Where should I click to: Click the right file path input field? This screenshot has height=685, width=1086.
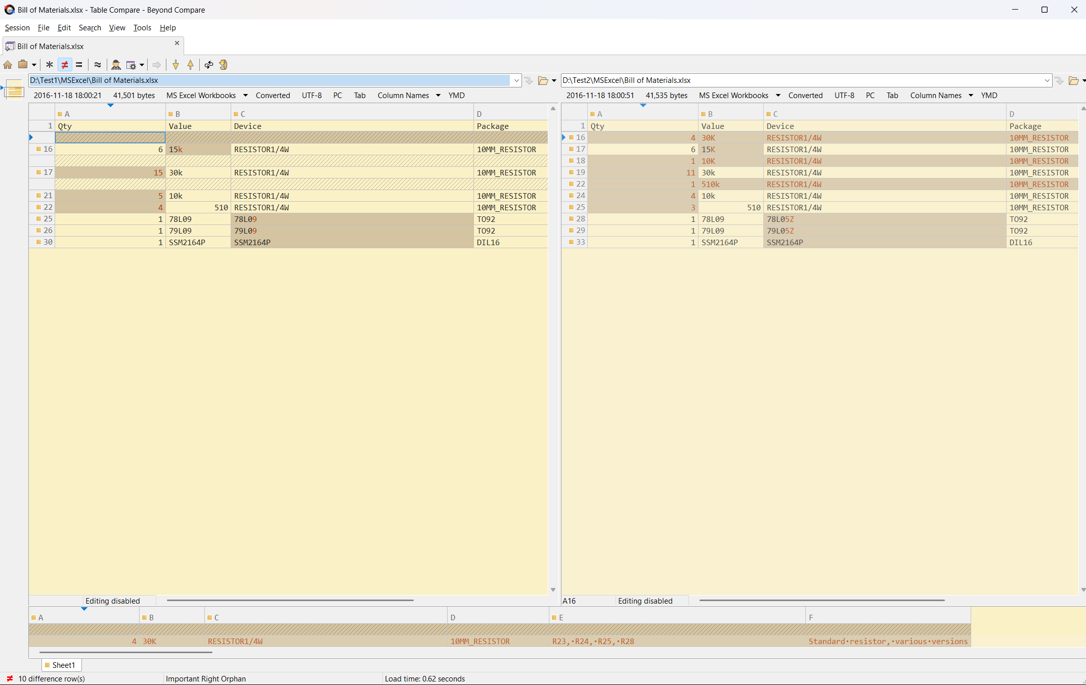coord(802,80)
